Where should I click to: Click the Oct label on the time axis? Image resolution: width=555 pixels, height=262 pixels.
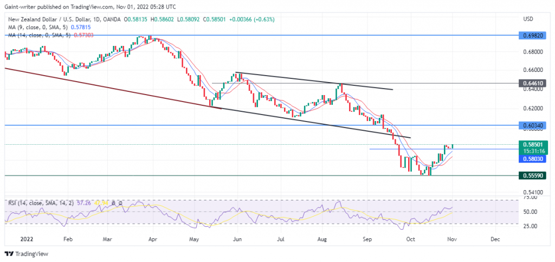(411, 239)
